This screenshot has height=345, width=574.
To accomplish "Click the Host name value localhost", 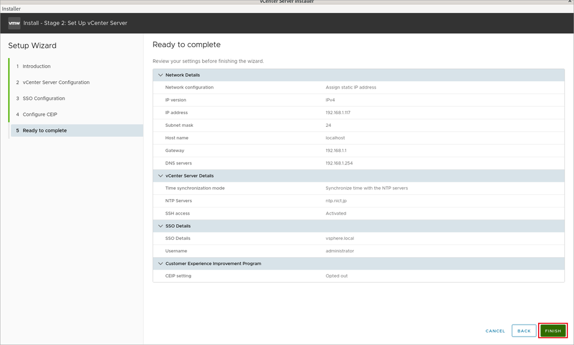I will coord(335,138).
